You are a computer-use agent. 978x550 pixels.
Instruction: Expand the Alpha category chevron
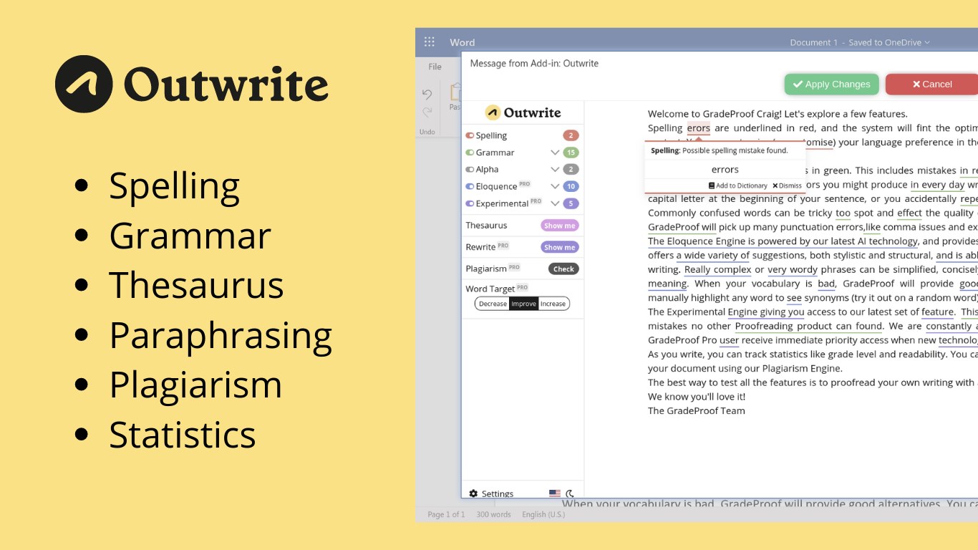(555, 170)
